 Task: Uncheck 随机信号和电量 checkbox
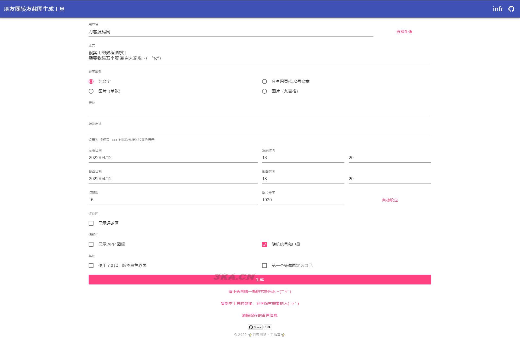(264, 244)
